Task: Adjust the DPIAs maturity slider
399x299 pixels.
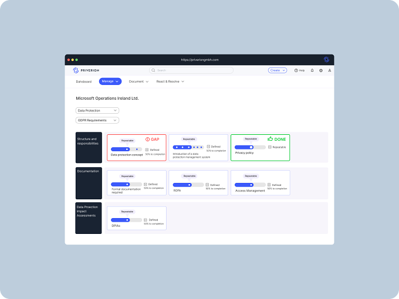Action: click(x=127, y=220)
